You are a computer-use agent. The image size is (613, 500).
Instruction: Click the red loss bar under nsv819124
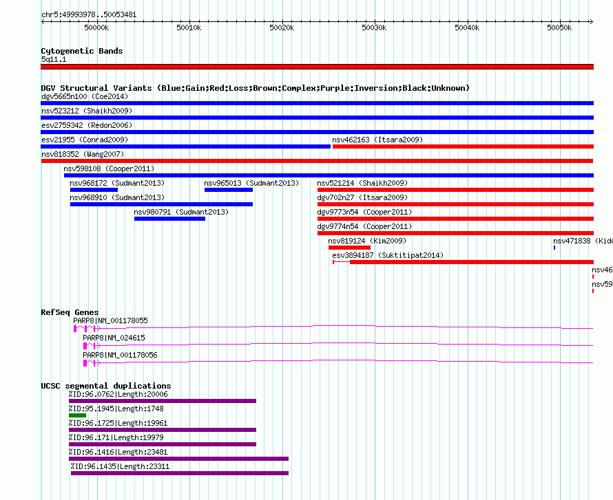pyautogui.click(x=349, y=248)
